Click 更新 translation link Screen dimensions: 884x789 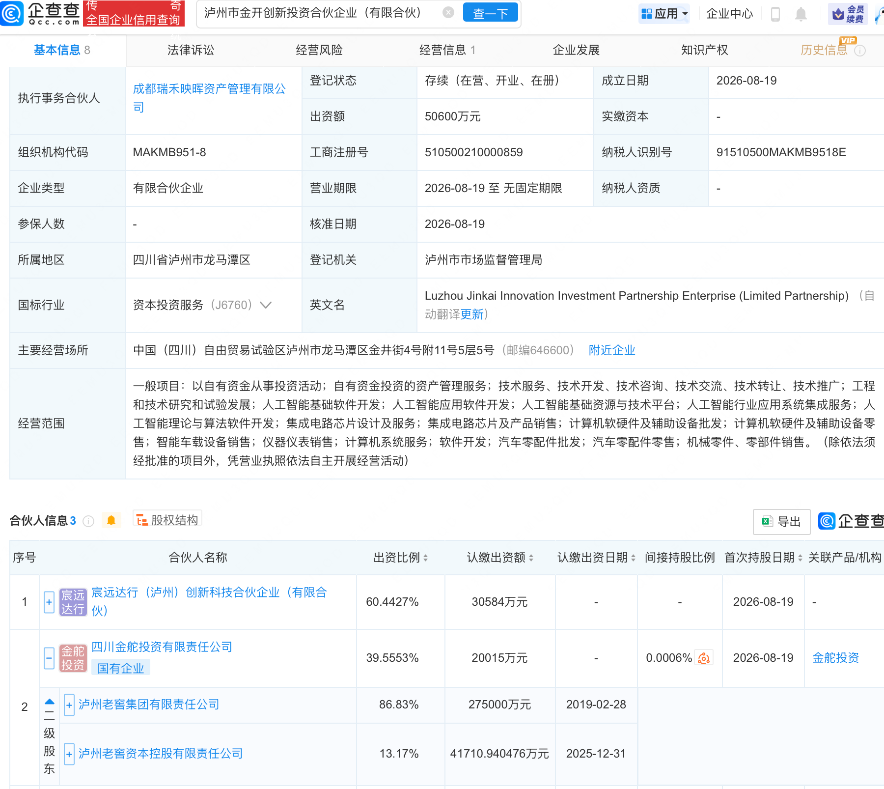pyautogui.click(x=472, y=314)
